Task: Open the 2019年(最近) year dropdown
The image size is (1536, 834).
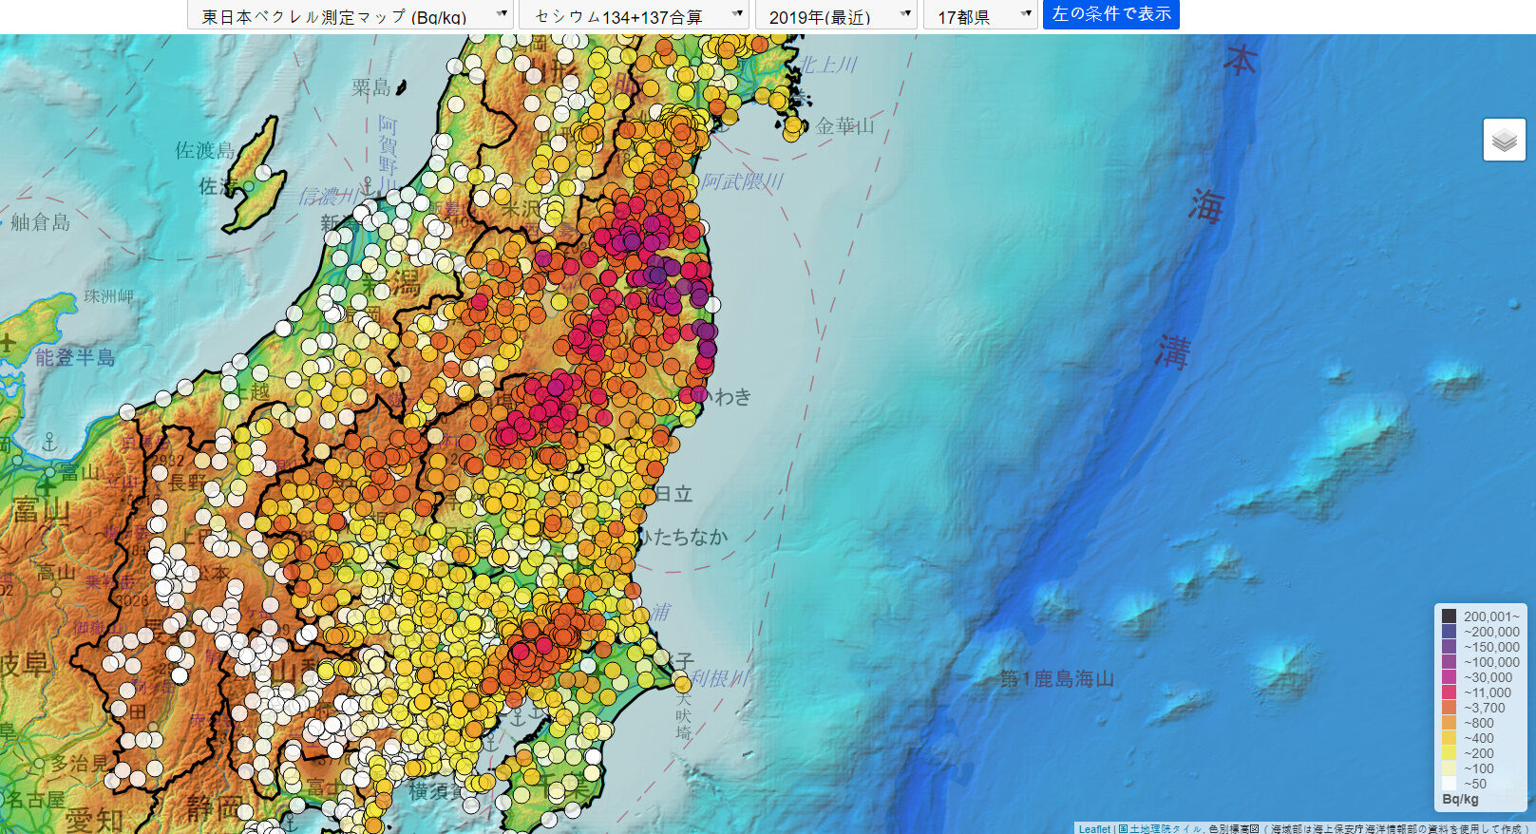Action: 835,15
